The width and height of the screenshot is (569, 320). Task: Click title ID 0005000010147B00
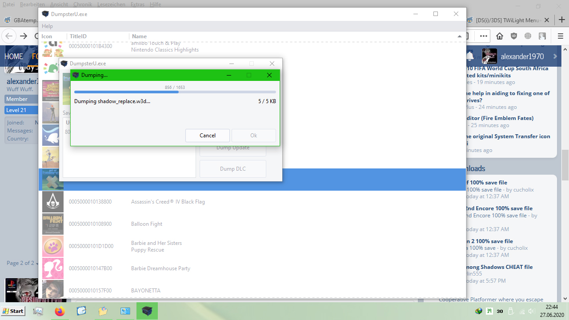point(90,268)
